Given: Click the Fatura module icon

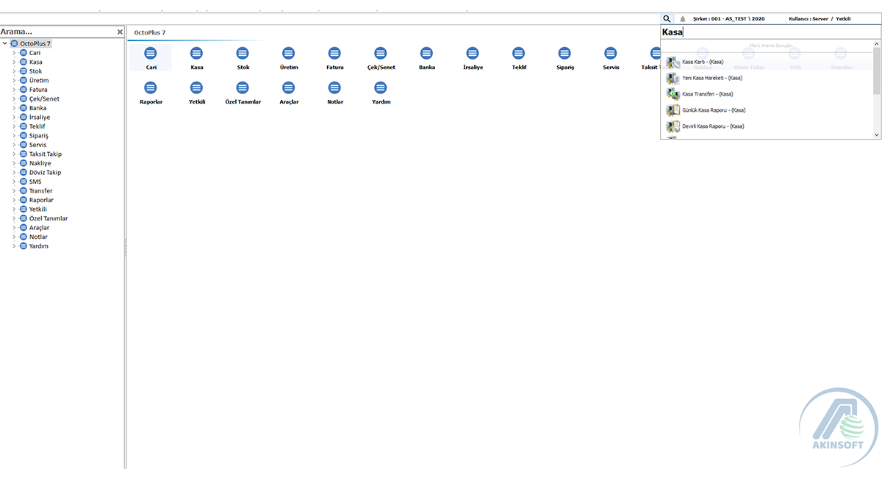Looking at the screenshot, I should click(334, 54).
